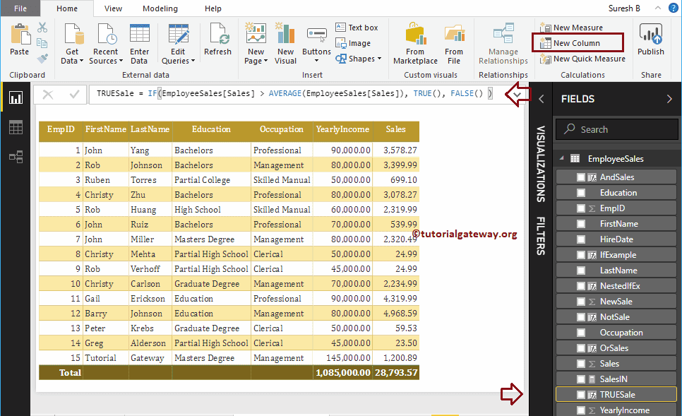This screenshot has height=416, width=682.
Task: Open the File menu
Action: tap(20, 8)
